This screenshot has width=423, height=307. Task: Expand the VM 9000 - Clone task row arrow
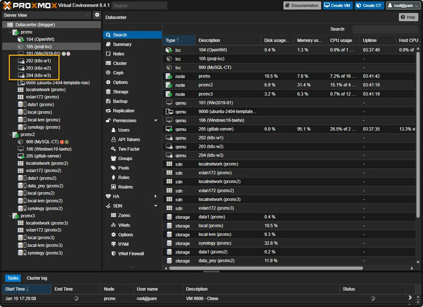click(410, 298)
